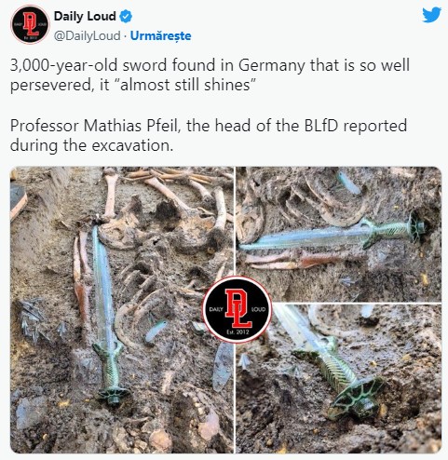Image resolution: width=448 pixels, height=460 pixels.
Task: Open the Twitter bird logo link
Action: point(431,15)
